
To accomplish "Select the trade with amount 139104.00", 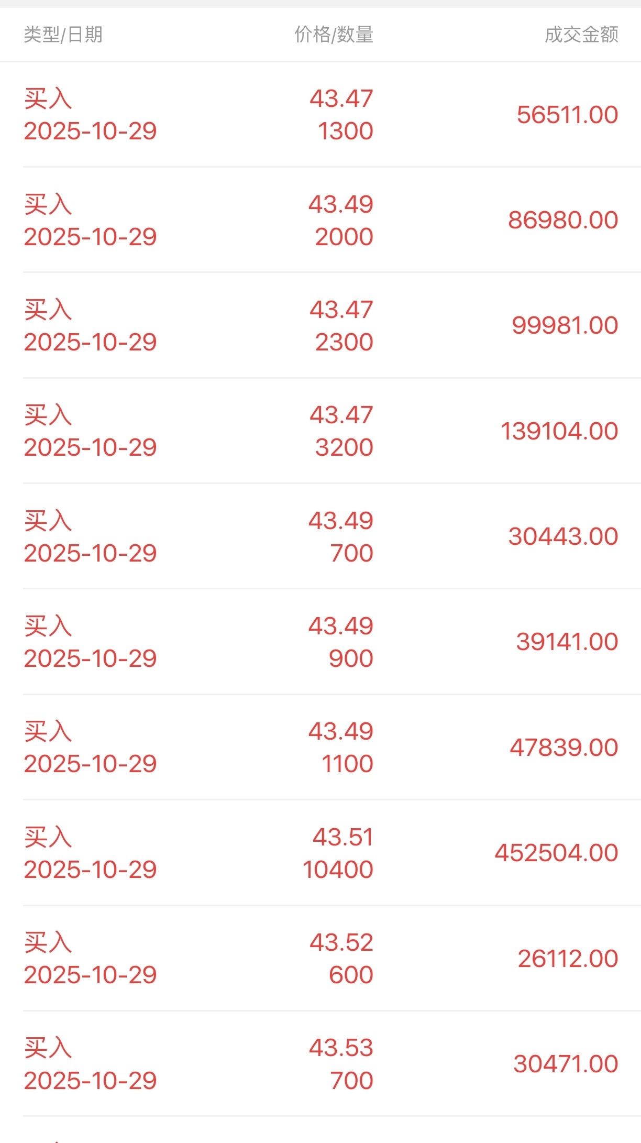I will tap(320, 431).
